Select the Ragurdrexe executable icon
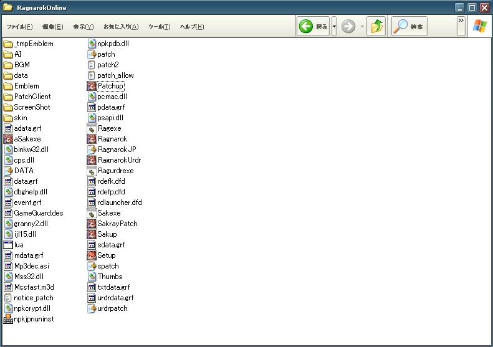The width and height of the screenshot is (493, 347). [x=92, y=171]
